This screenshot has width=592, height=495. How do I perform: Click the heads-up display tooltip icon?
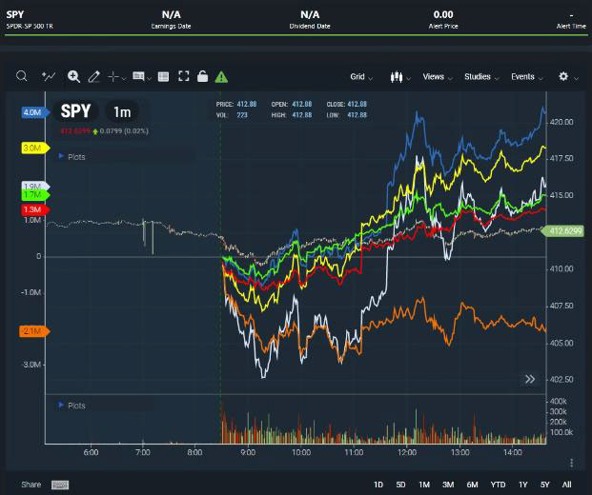138,76
